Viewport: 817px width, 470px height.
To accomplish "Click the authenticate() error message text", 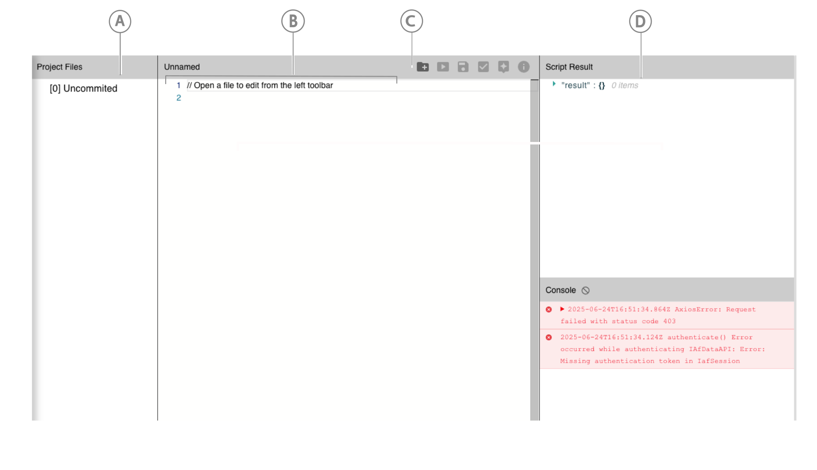I will (x=662, y=349).
